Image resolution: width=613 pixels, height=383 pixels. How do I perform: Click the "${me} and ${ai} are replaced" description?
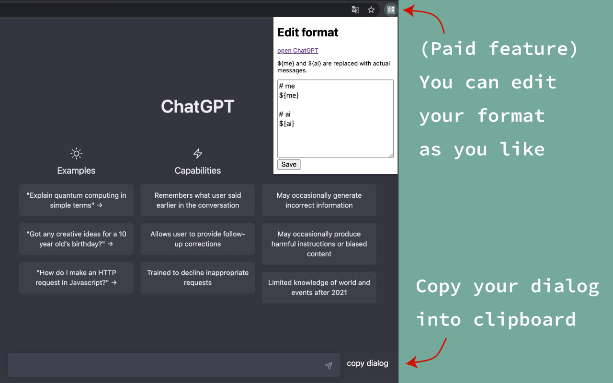tap(334, 67)
